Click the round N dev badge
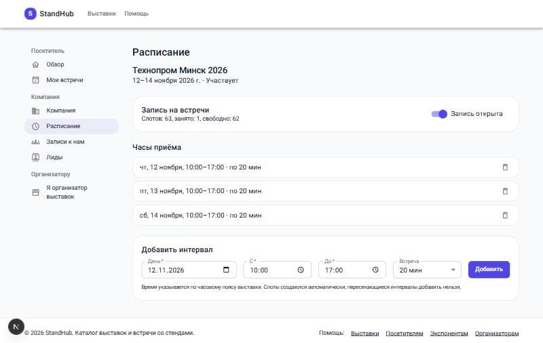Screen dimensions: 543x343 [16, 327]
